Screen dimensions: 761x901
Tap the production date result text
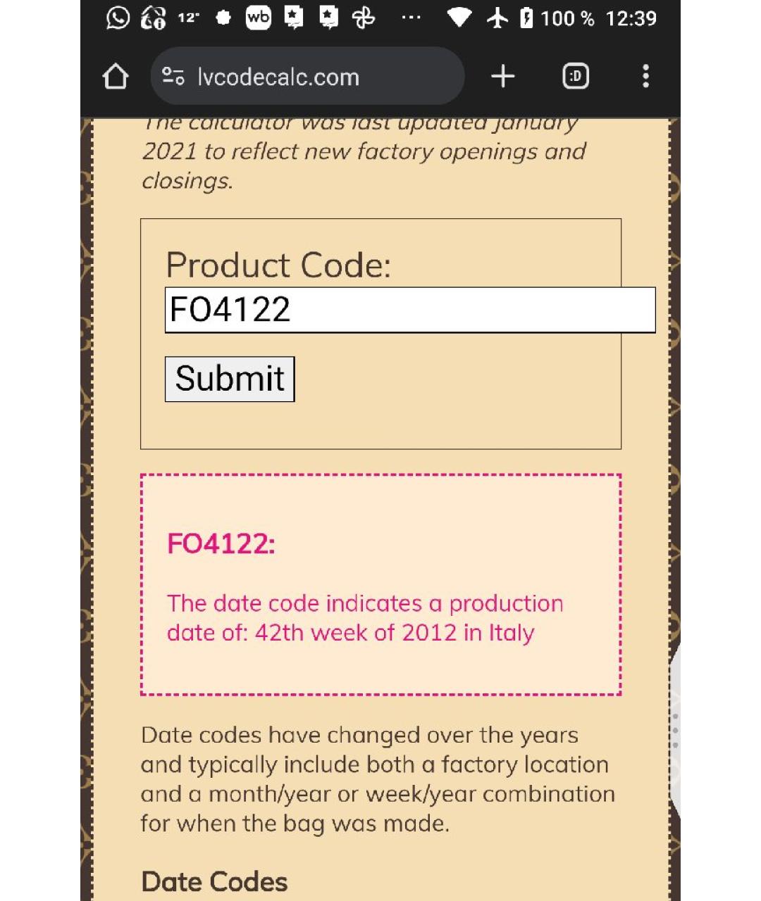[x=365, y=618]
